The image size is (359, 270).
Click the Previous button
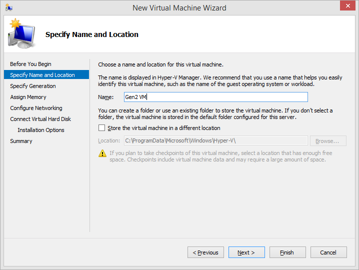point(205,252)
